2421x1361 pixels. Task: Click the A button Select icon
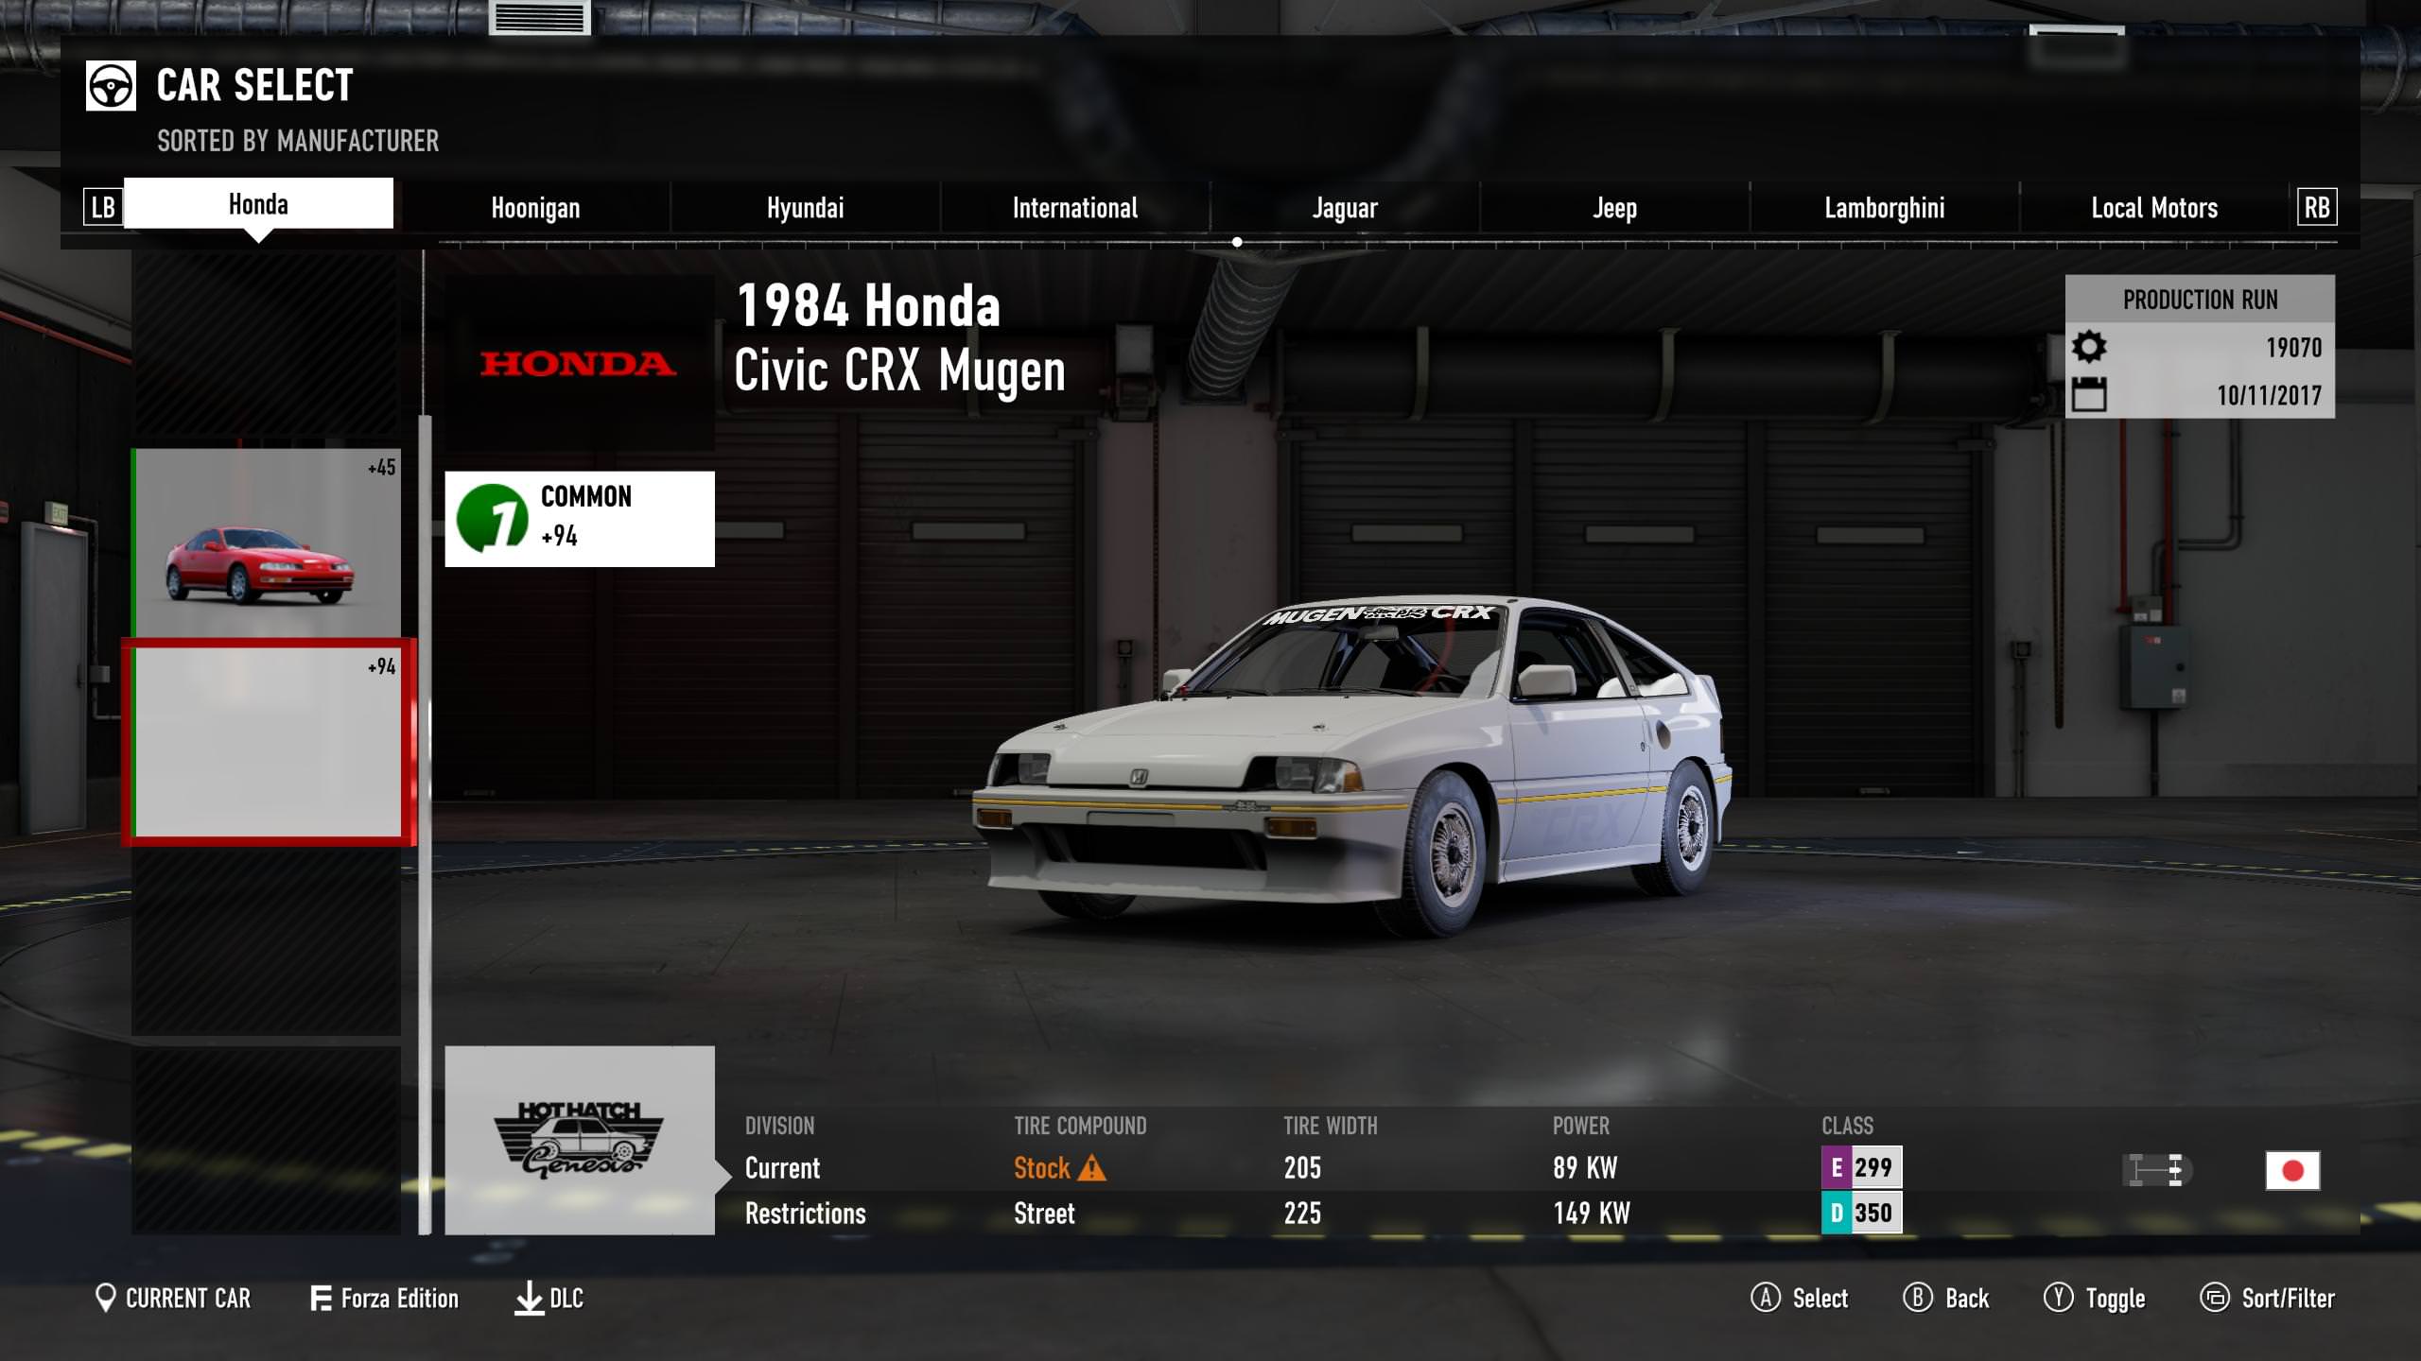(1765, 1298)
